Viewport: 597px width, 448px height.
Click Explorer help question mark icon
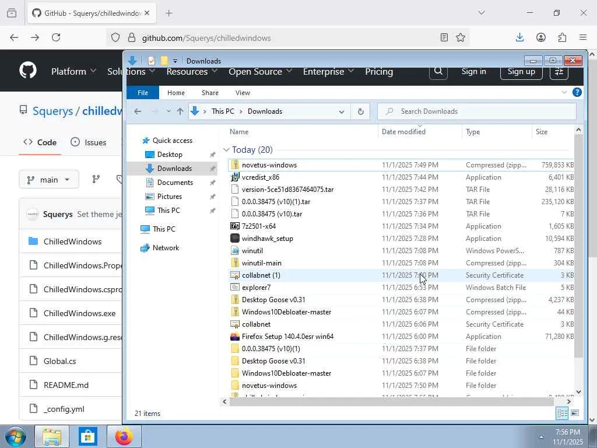[x=577, y=92]
